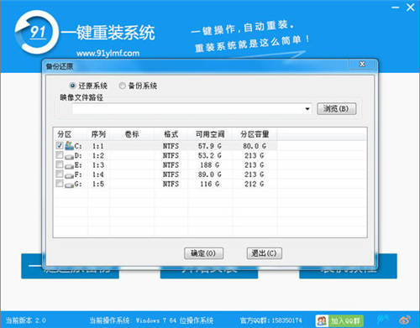Click the QQ group avatar icon
420x328 pixels.
322,320
